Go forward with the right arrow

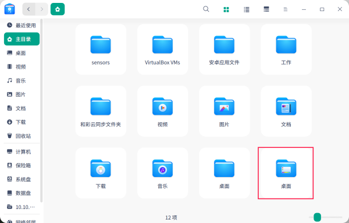point(42,9)
